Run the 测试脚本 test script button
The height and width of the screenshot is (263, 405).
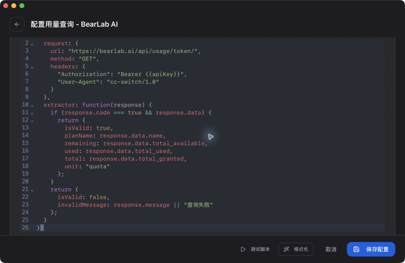coord(255,249)
